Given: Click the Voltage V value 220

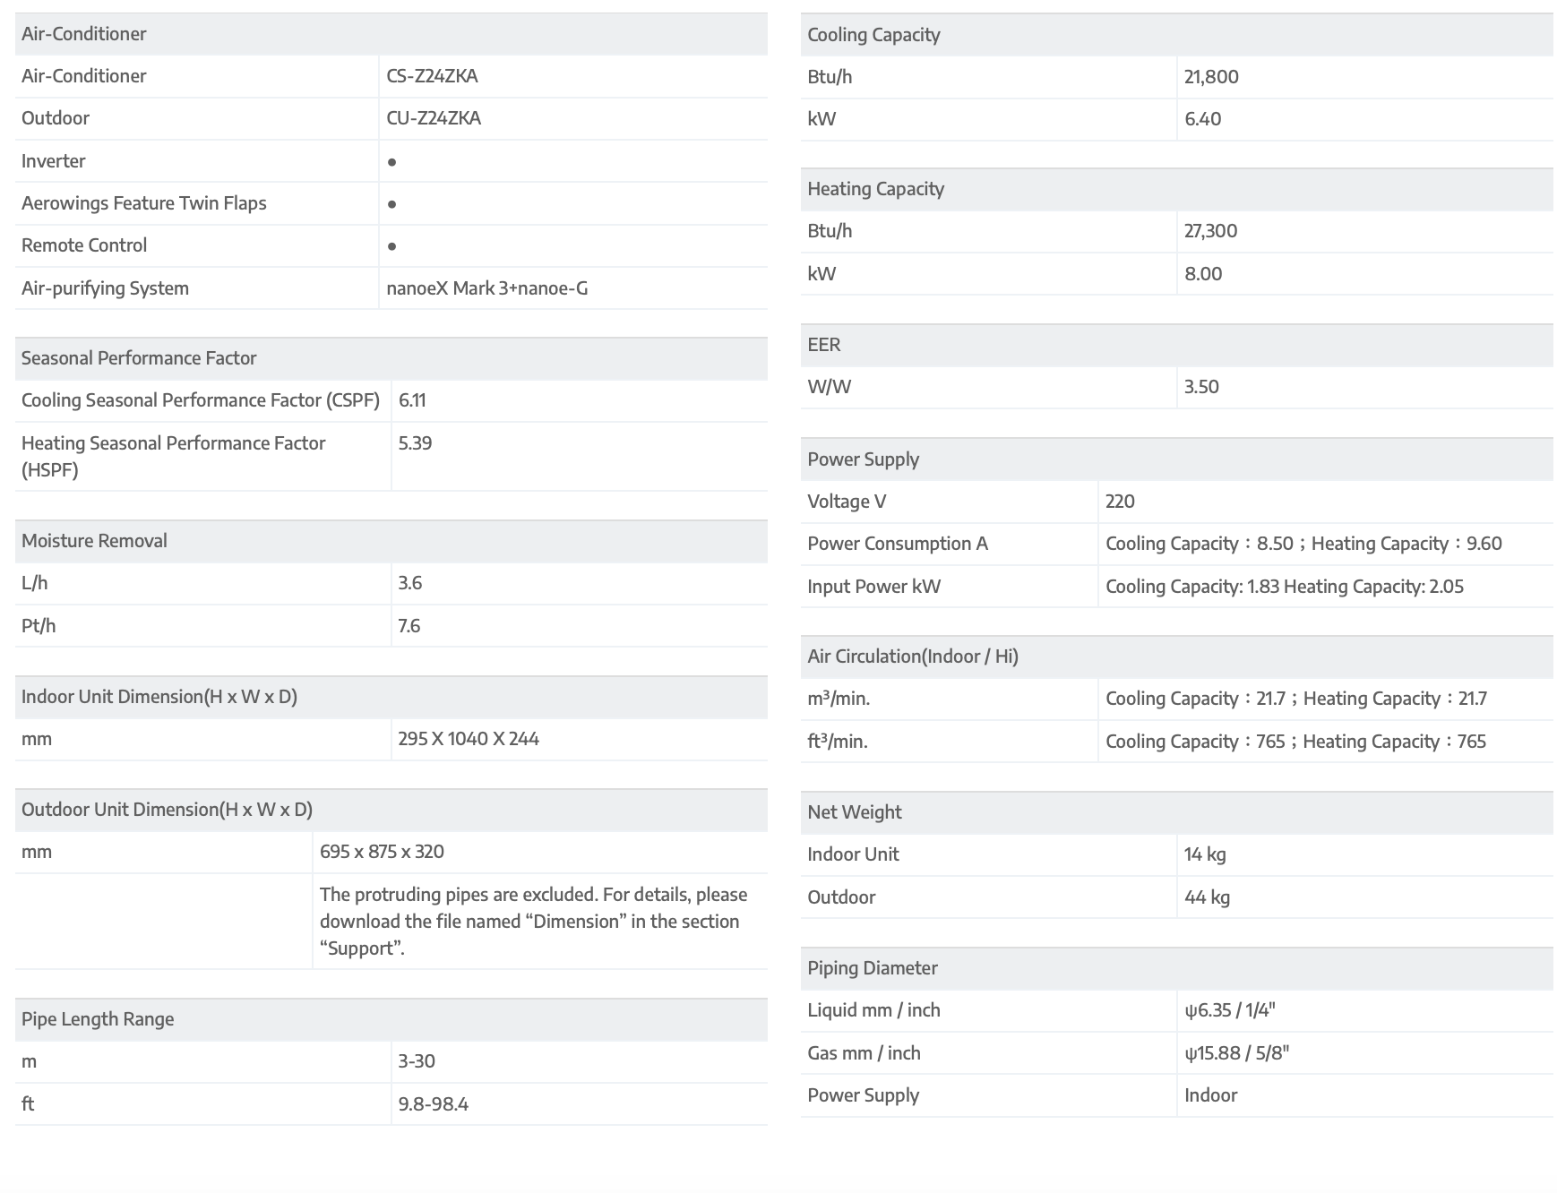Looking at the screenshot, I should coord(1120,502).
